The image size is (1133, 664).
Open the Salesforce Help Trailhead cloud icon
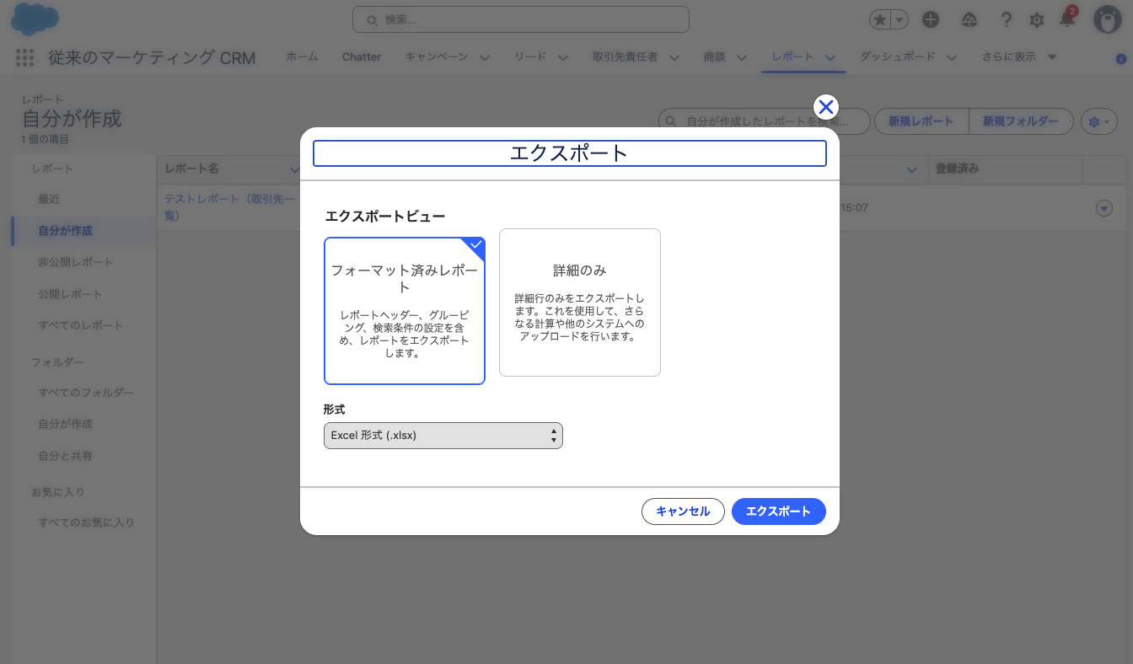click(969, 19)
